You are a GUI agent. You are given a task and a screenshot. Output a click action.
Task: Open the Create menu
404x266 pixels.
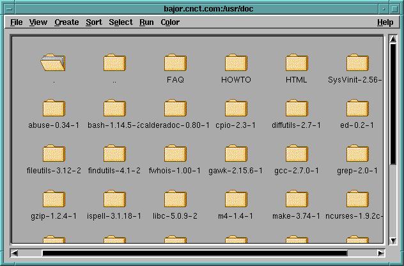(x=66, y=22)
